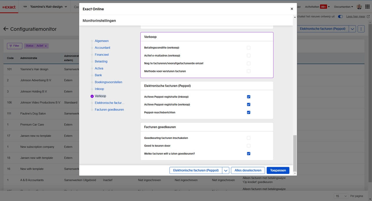Image resolution: width=372 pixels, height=201 pixels.
Task: Click the Toepassen button
Action: coord(278,170)
